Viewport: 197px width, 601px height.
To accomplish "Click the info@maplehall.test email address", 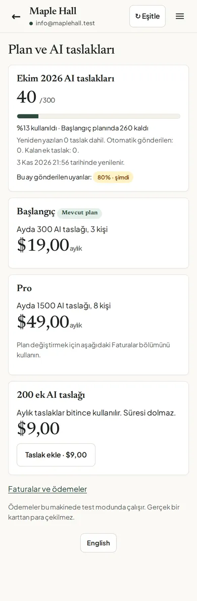I will point(65,23).
